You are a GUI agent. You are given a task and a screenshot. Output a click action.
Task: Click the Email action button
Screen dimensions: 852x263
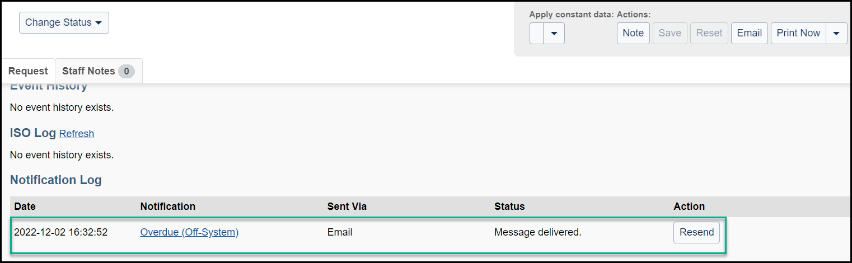(x=749, y=34)
